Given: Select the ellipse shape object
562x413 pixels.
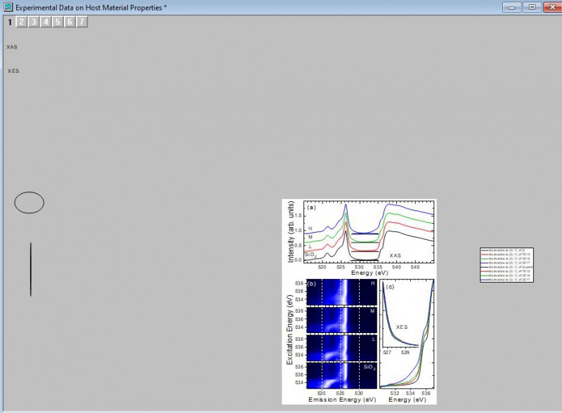Looking at the screenshot, I should 30,203.
